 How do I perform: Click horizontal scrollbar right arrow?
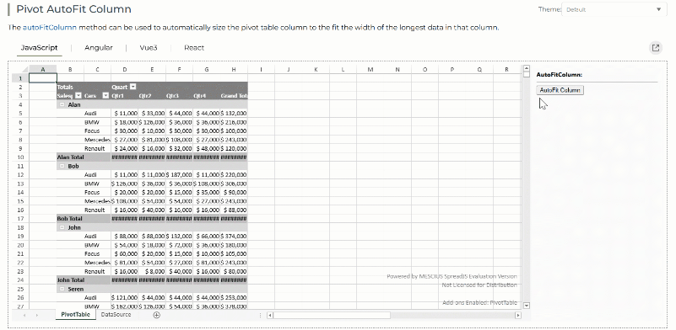tap(518, 316)
